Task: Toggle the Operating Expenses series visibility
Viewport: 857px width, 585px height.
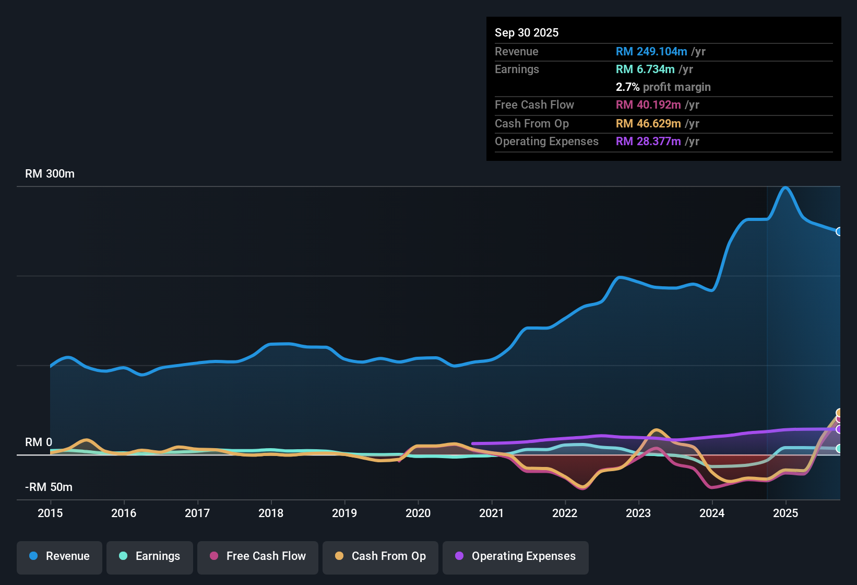Action: (x=515, y=556)
